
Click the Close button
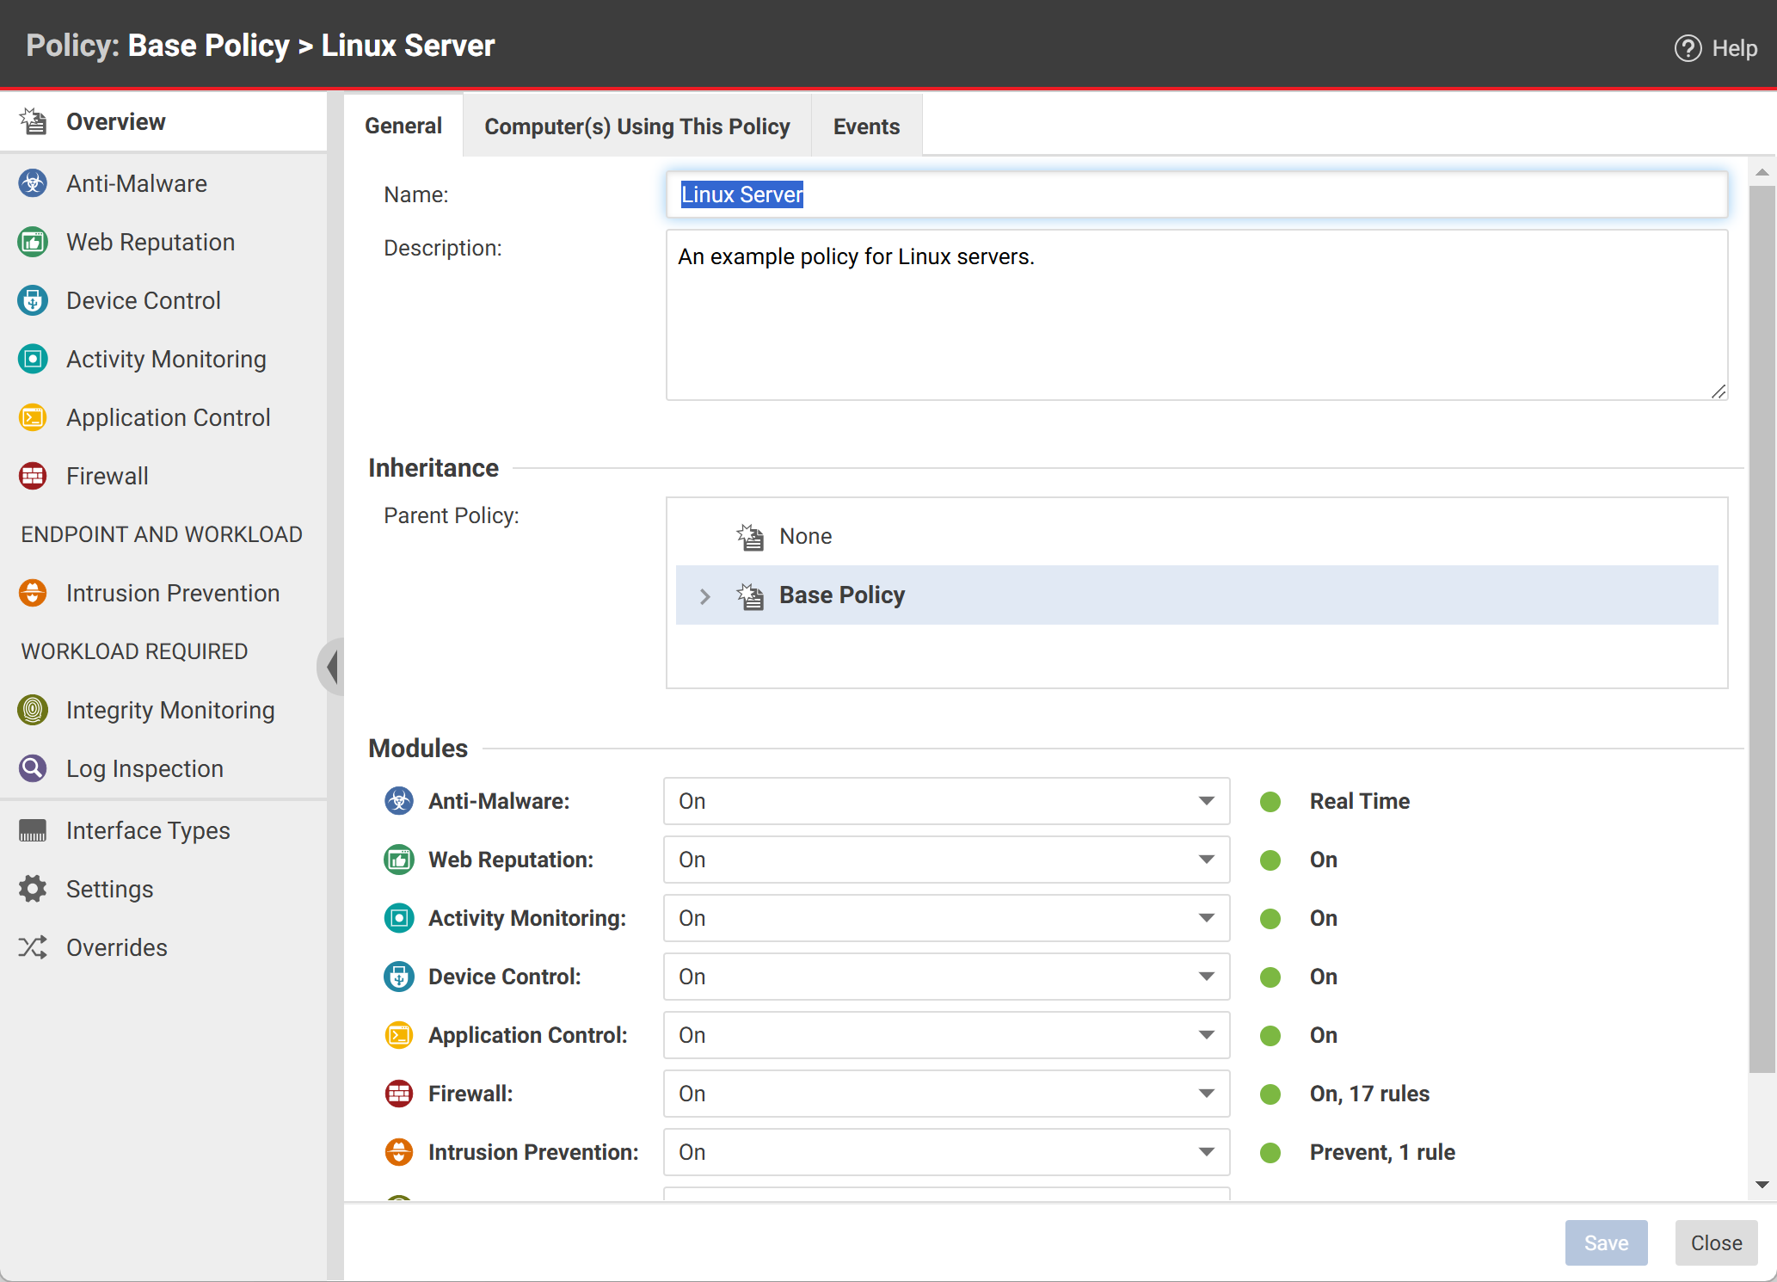(x=1716, y=1242)
